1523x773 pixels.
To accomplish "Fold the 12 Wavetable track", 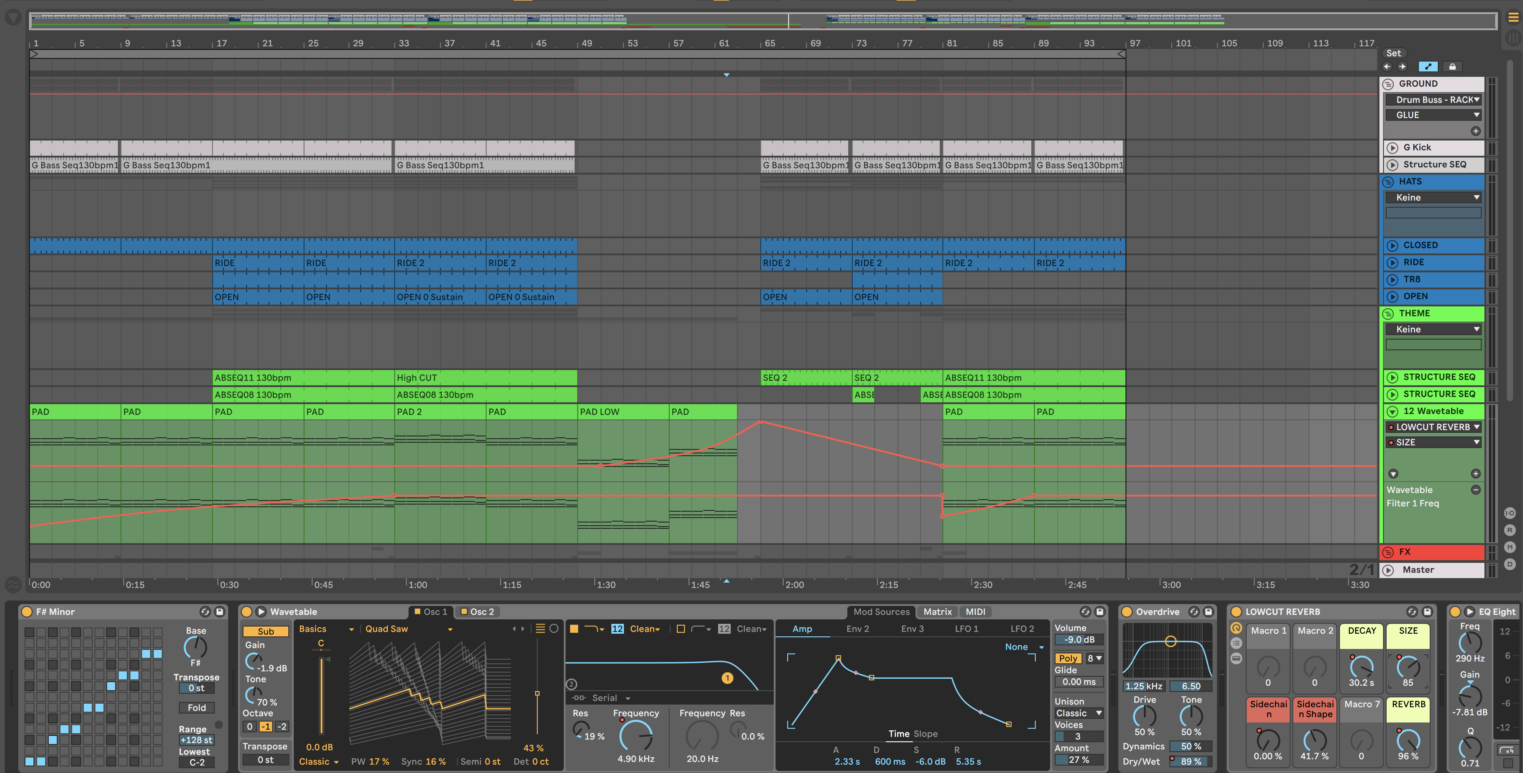I will (x=1392, y=411).
